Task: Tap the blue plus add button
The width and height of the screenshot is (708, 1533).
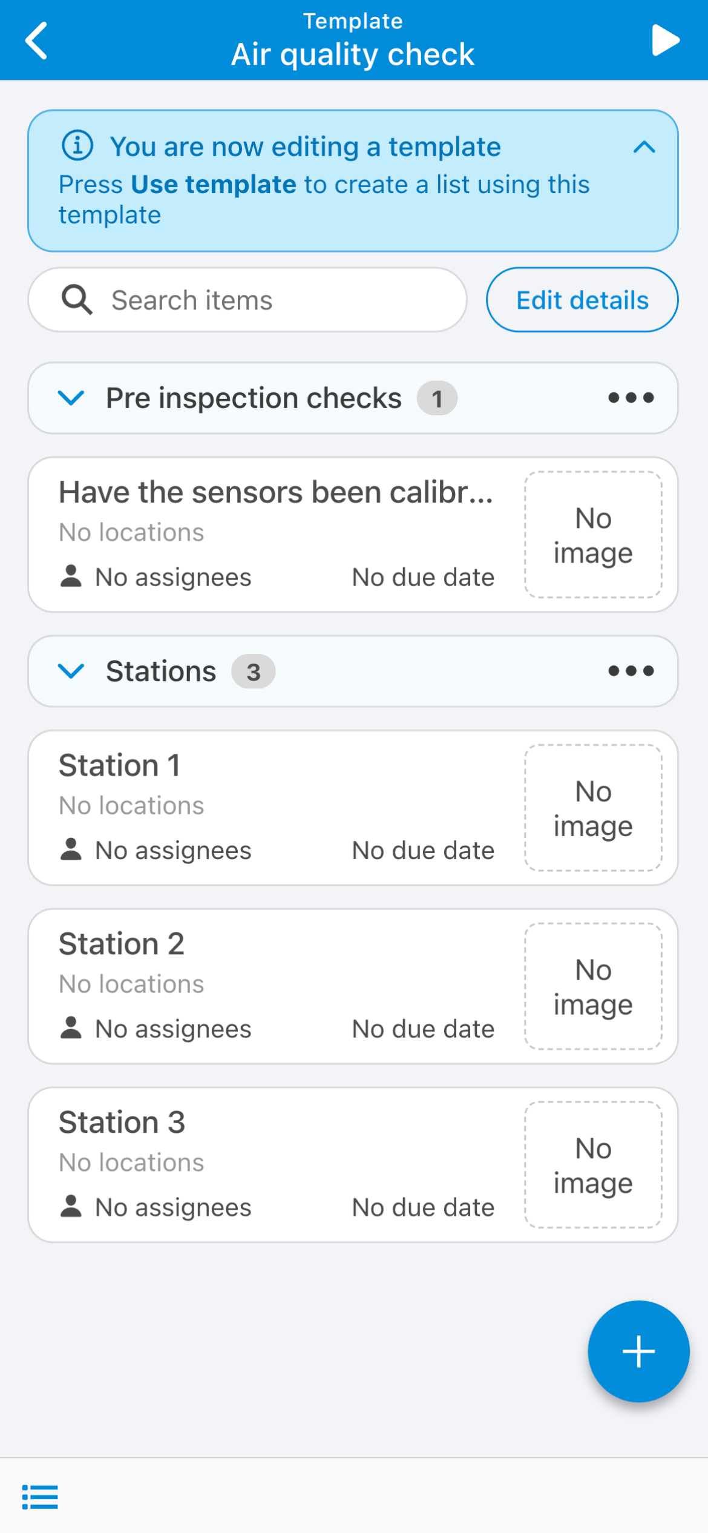Action: 638,1351
